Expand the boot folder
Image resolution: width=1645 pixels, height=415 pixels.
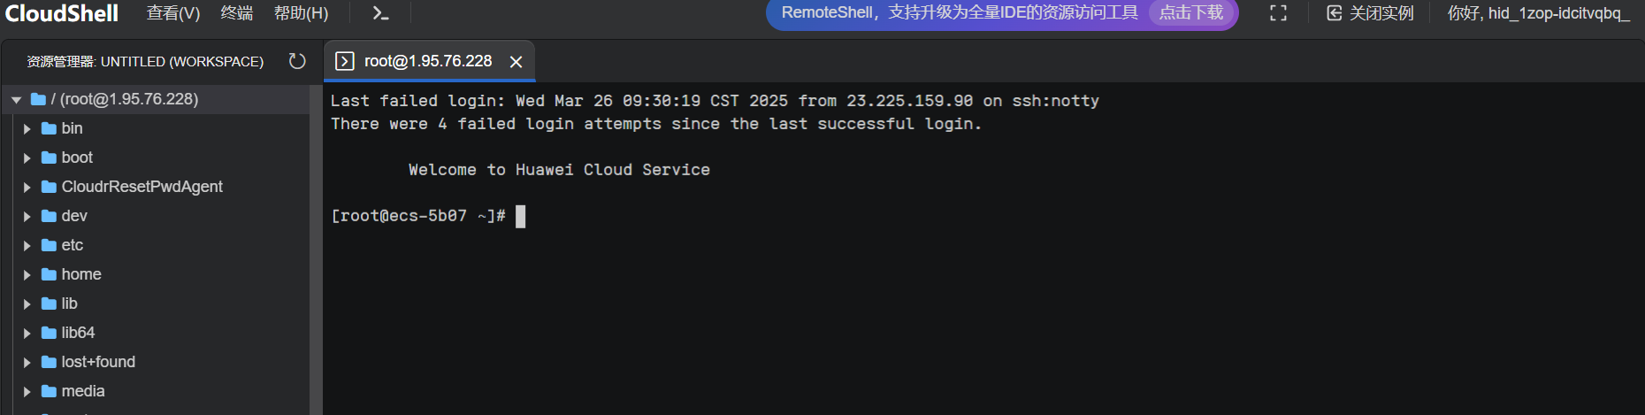(27, 158)
